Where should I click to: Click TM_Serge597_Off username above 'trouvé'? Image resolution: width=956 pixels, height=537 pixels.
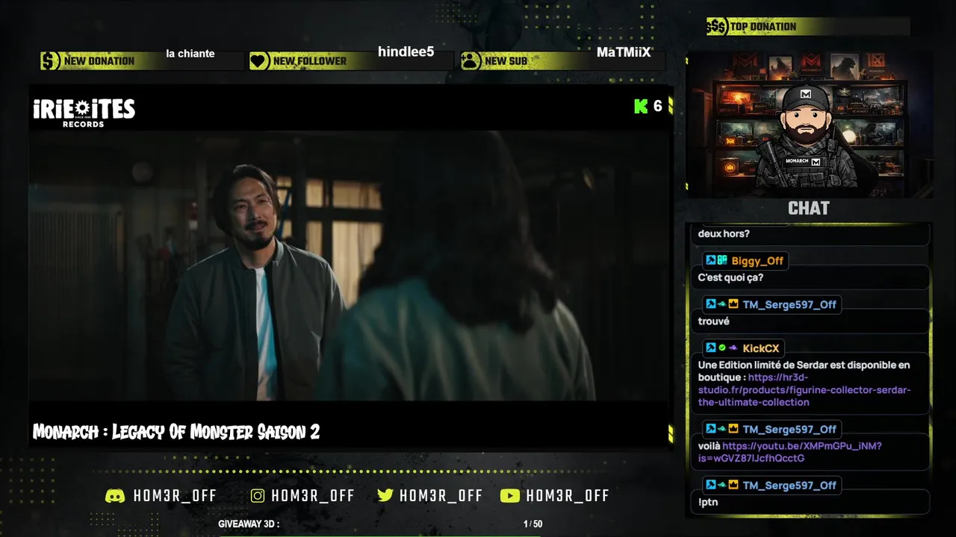click(789, 304)
